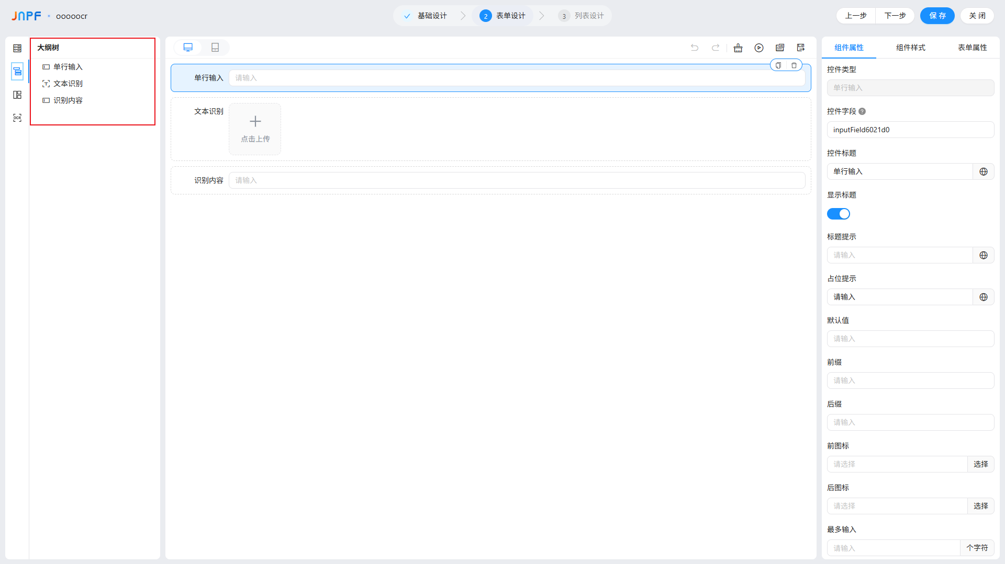Viewport: 1005px width, 564px height.
Task: Switch to desktop preview mode
Action: click(188, 48)
